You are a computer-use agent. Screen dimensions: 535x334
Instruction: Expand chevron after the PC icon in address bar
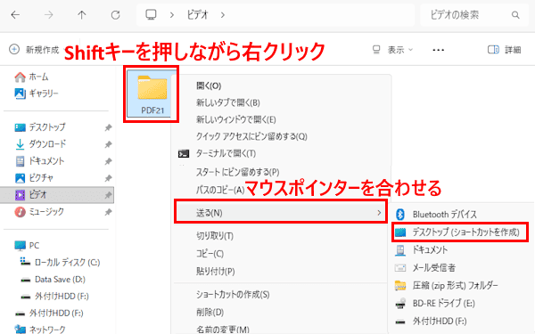(172, 15)
